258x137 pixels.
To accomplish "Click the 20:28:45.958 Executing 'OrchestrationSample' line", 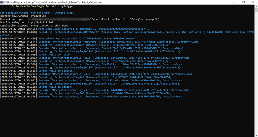I will (86, 77).
